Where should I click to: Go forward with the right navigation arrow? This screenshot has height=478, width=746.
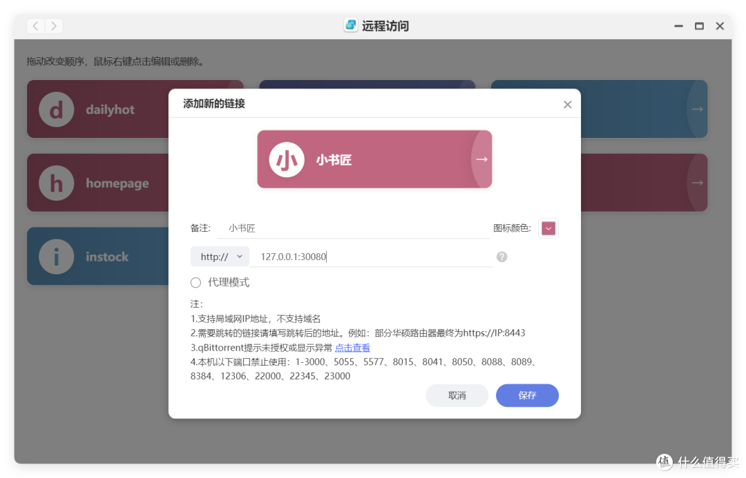pyautogui.click(x=54, y=26)
